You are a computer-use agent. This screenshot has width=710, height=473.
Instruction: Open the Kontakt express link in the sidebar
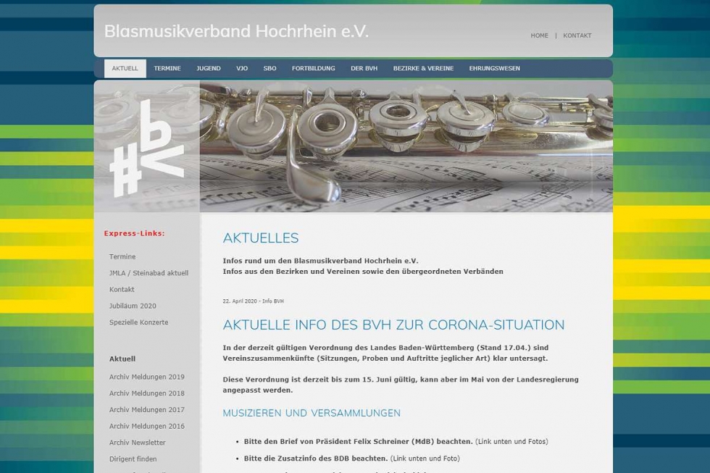(x=122, y=289)
